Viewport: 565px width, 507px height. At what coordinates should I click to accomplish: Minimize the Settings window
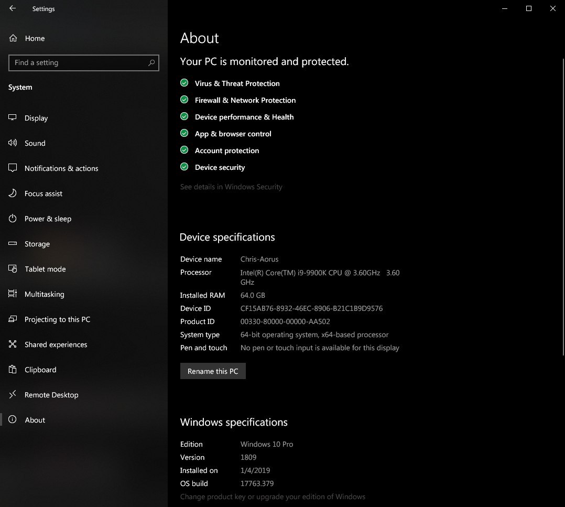[504, 8]
